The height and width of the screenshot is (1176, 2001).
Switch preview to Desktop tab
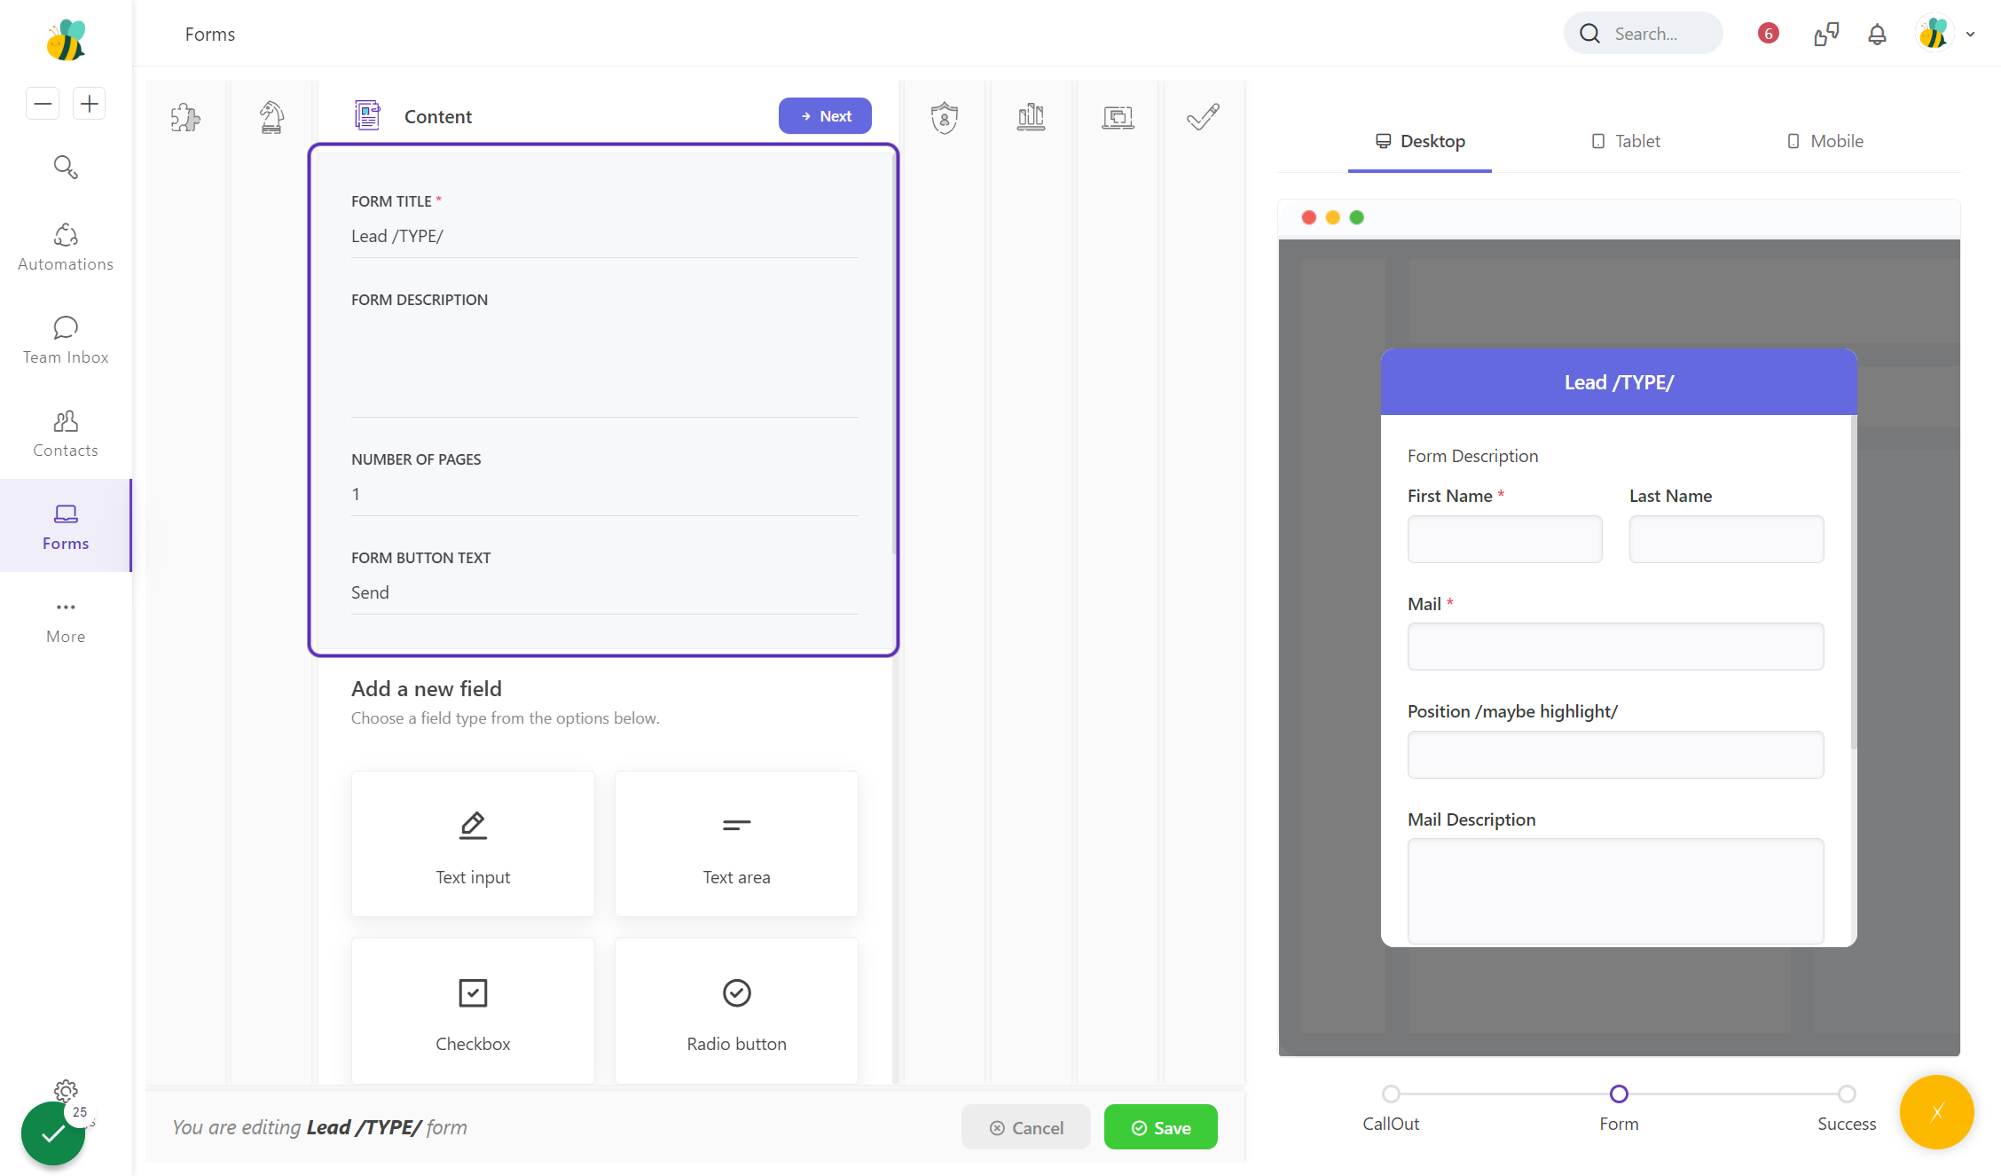pyautogui.click(x=1419, y=141)
